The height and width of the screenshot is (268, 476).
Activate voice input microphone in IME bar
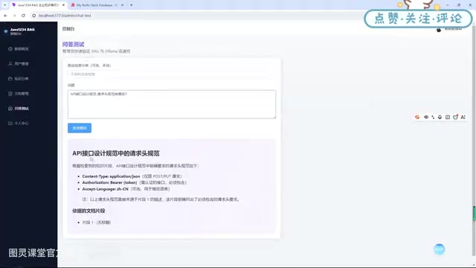click(440, 118)
